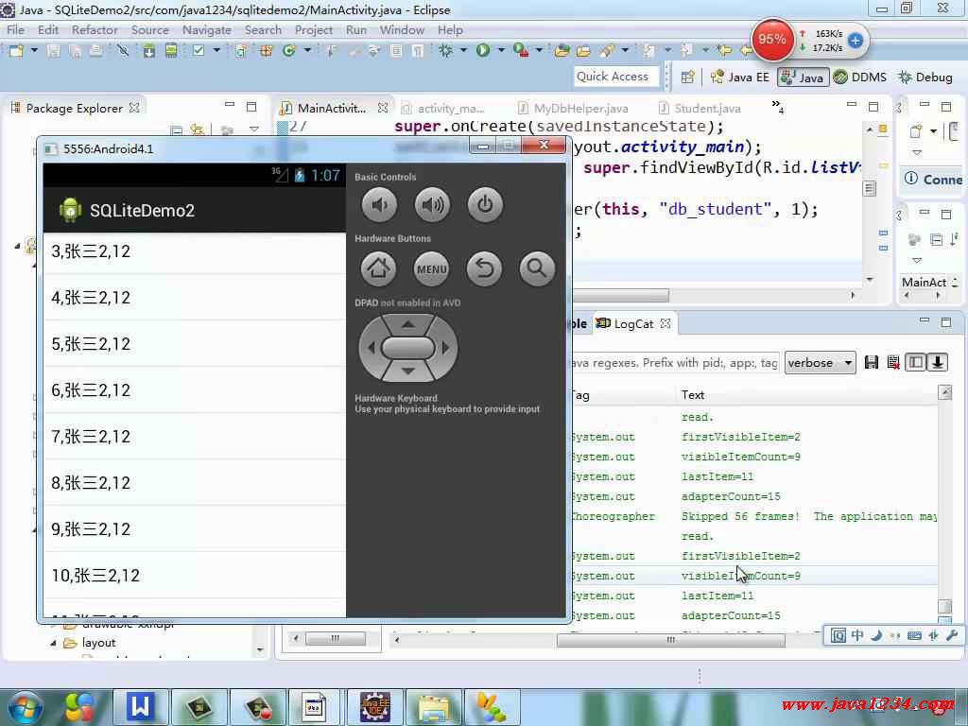Toggle the LogCat saved filters view
The image size is (968, 726).
coord(915,362)
